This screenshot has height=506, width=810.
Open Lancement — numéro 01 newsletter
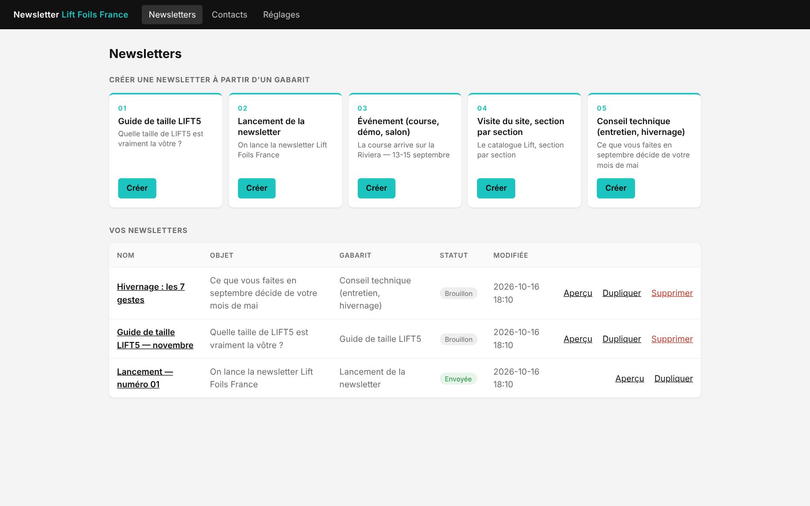pyautogui.click(x=145, y=378)
